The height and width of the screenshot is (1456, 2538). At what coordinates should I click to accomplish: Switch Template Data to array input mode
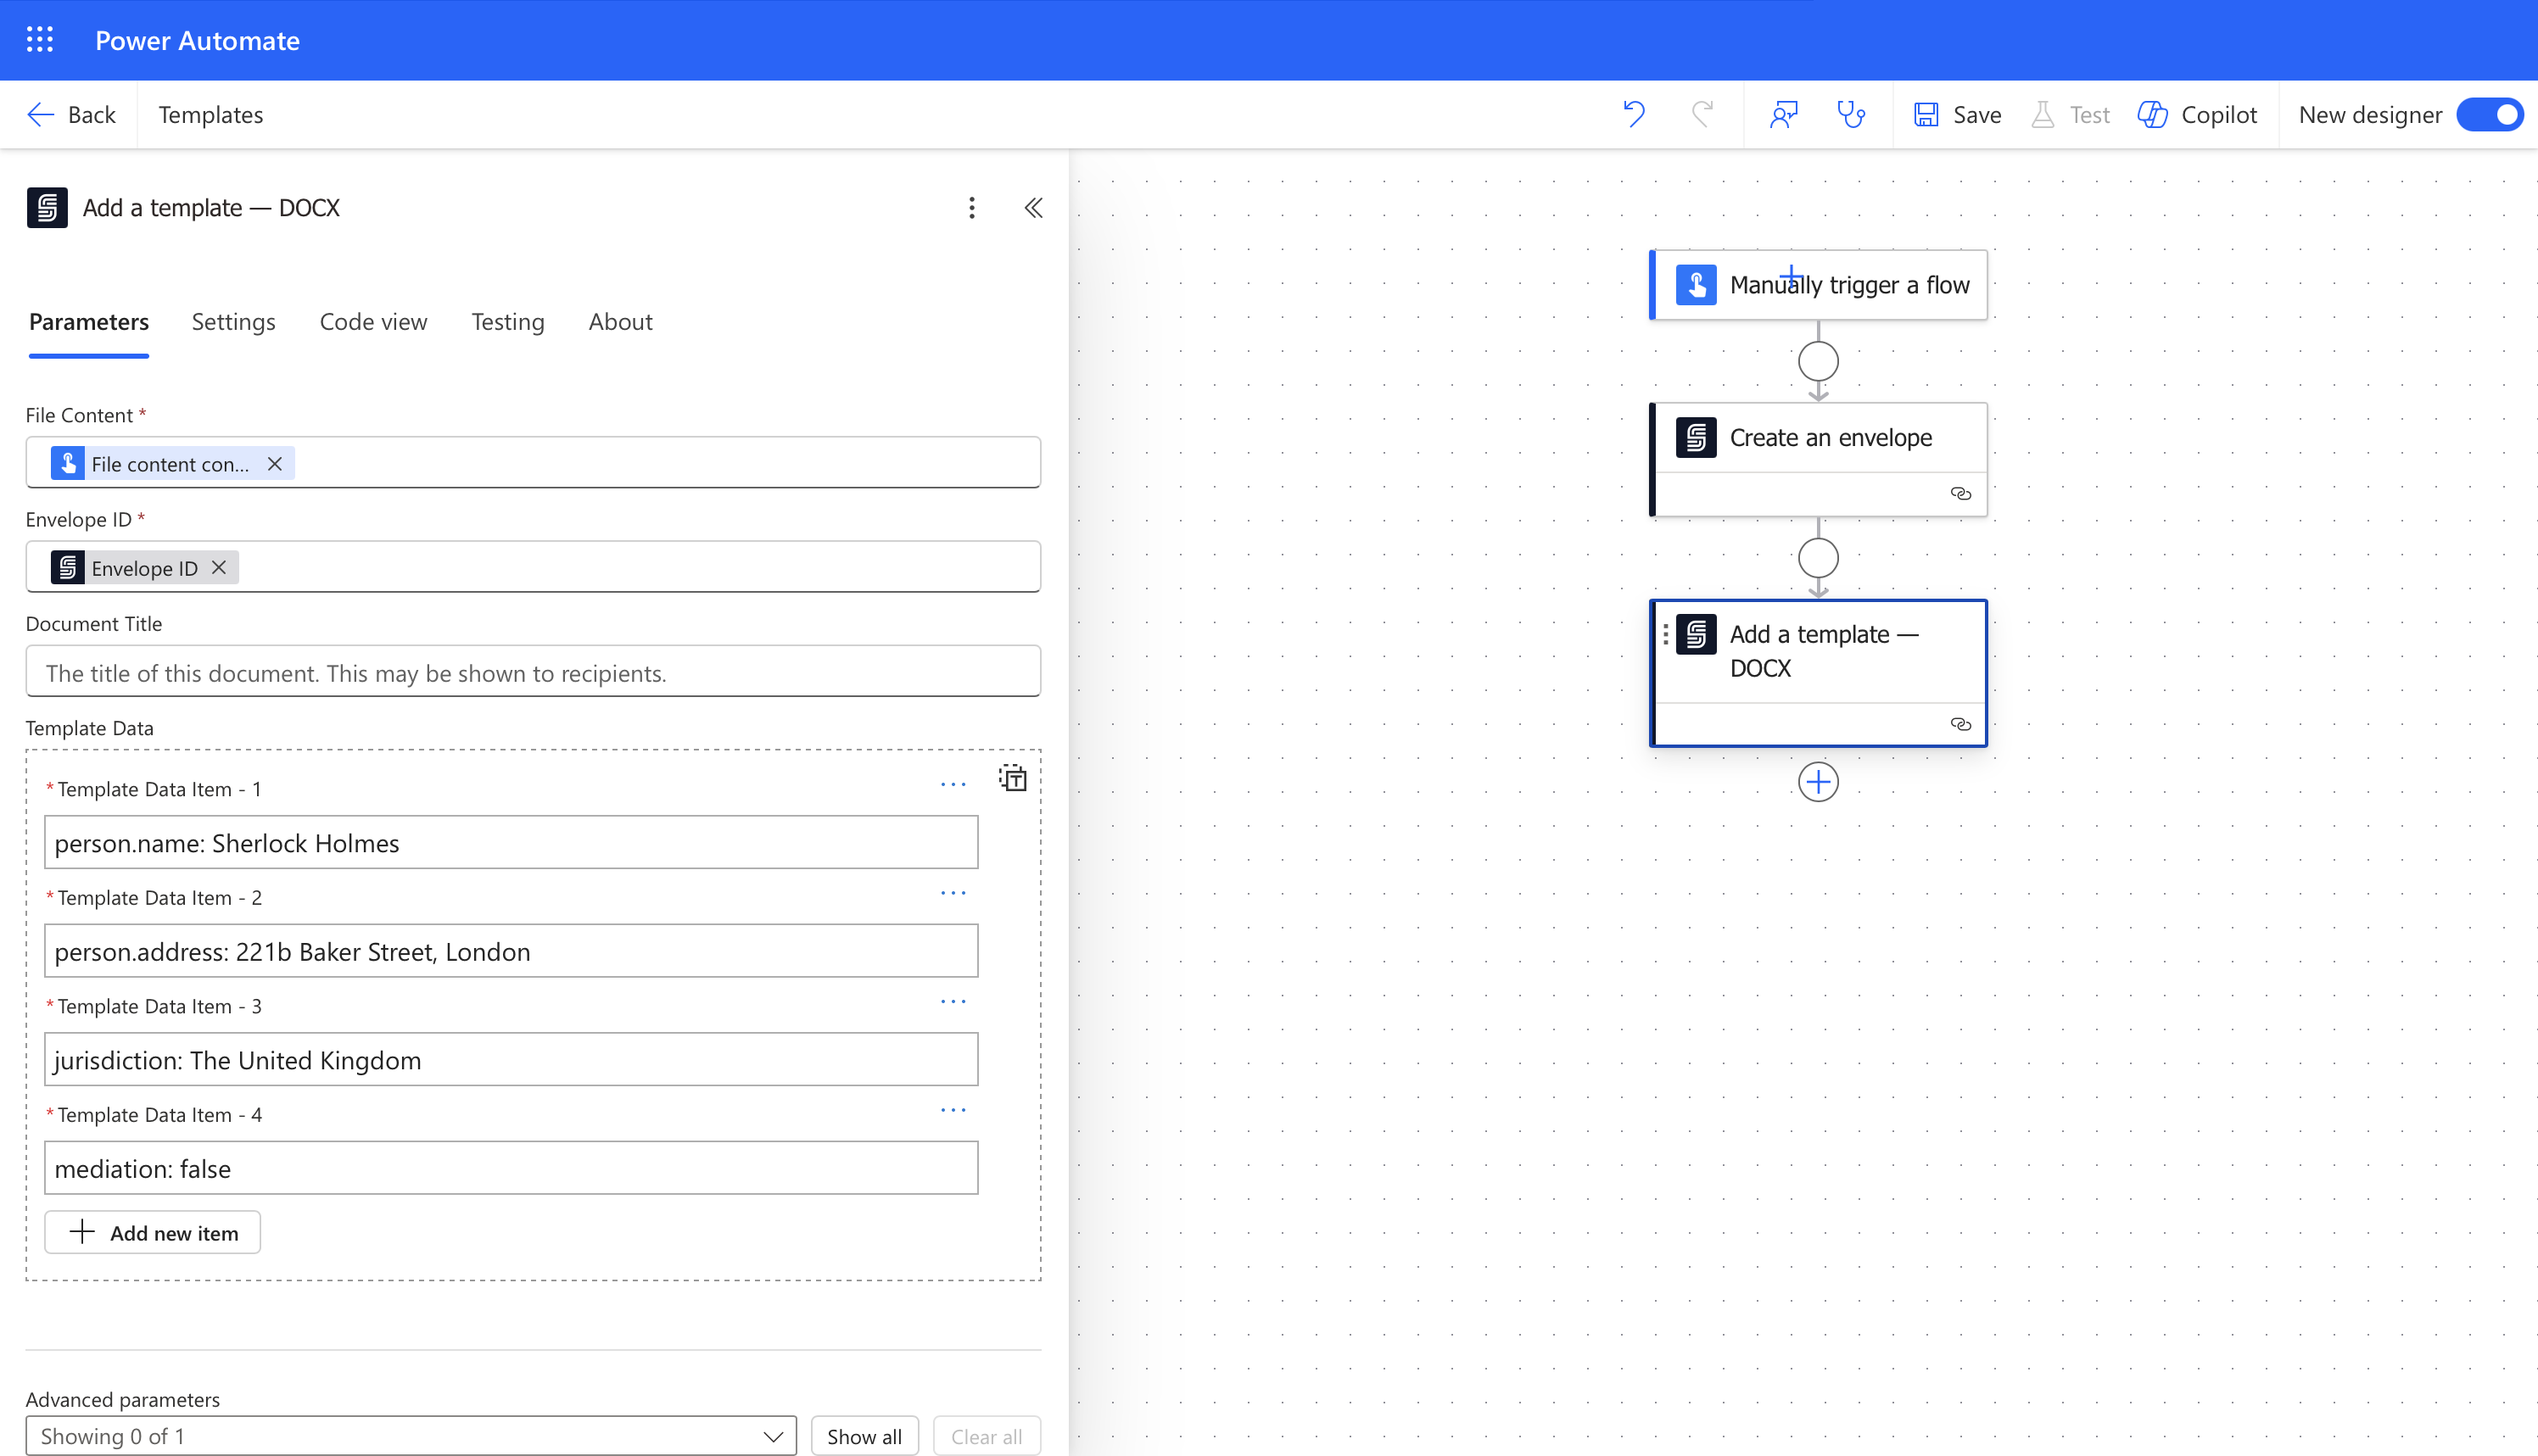(x=1012, y=778)
